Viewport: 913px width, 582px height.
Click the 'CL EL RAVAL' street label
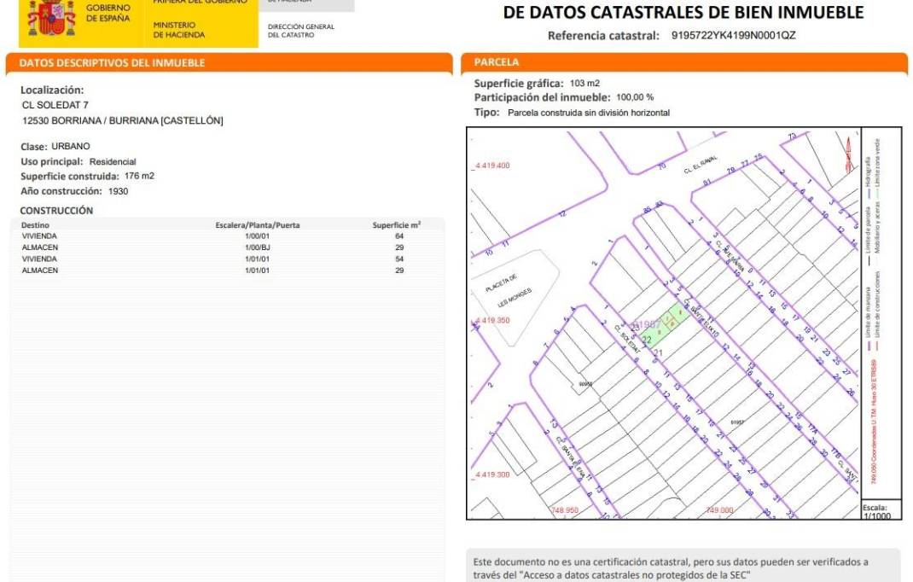[x=701, y=165]
